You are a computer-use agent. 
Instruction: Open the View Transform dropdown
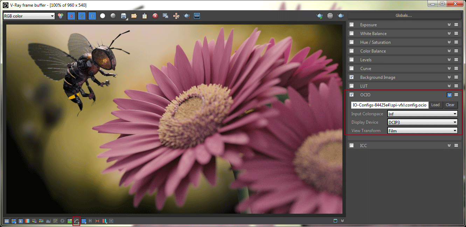(423, 131)
